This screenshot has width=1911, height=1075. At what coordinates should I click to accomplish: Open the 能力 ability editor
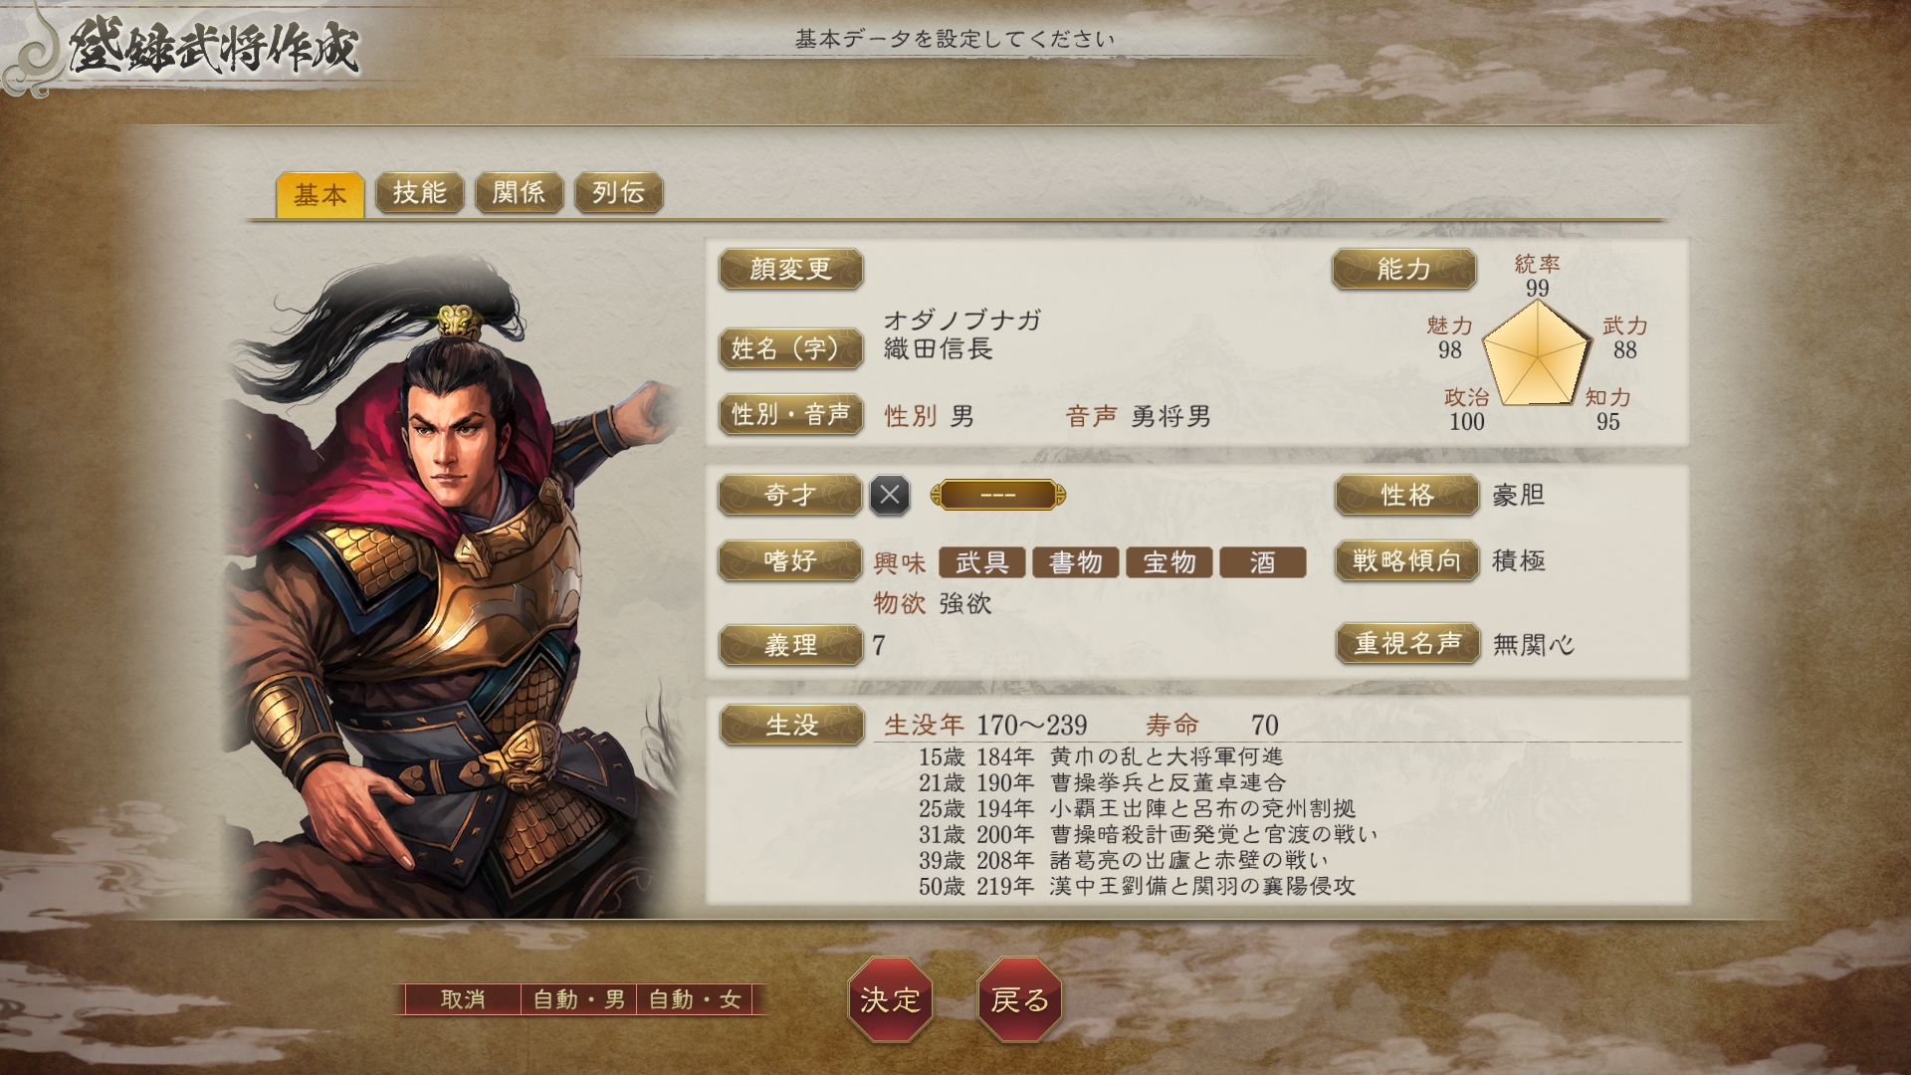click(1403, 269)
